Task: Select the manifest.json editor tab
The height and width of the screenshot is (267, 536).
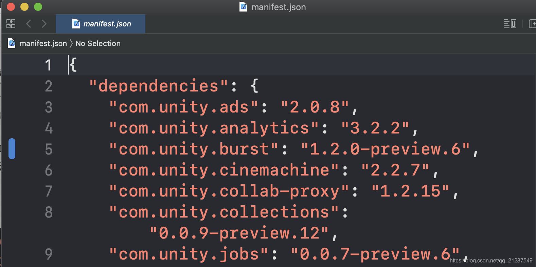Action: 101,24
